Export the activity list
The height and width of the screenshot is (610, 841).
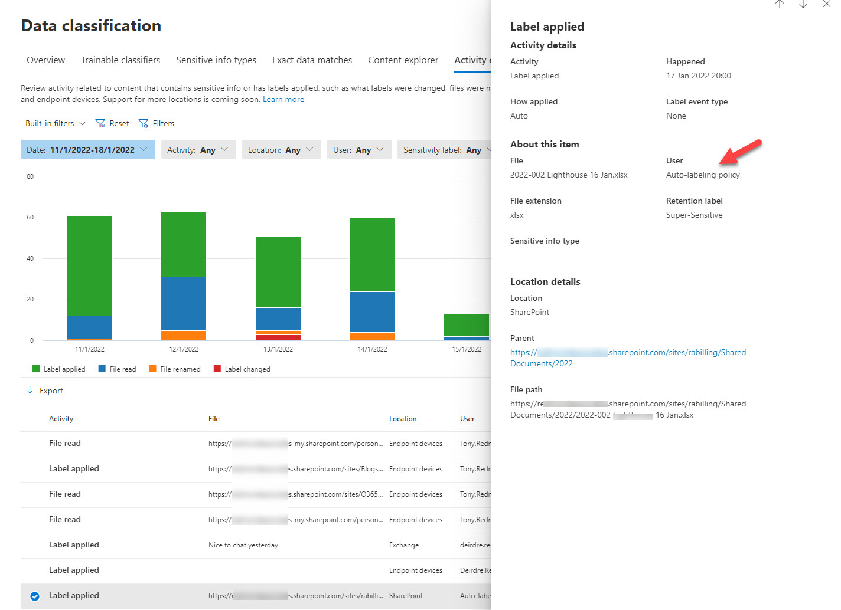(44, 390)
